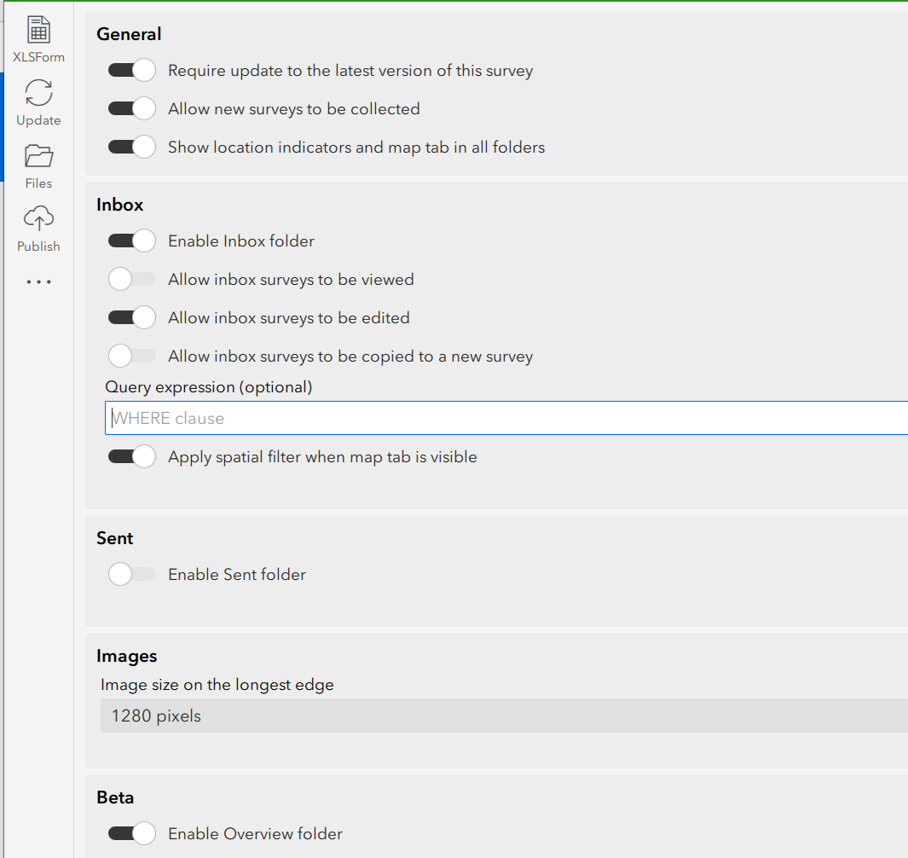Click the Publish cloud upload icon

click(38, 219)
